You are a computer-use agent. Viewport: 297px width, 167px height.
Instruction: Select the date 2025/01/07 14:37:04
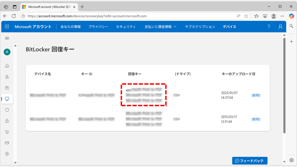coord(229,95)
